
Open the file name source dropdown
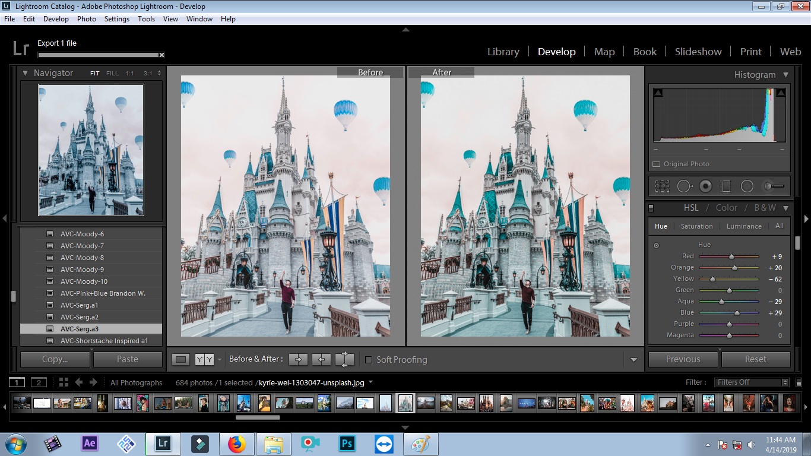[x=371, y=382]
